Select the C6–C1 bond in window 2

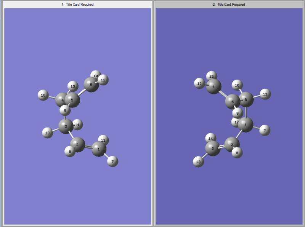246,112
